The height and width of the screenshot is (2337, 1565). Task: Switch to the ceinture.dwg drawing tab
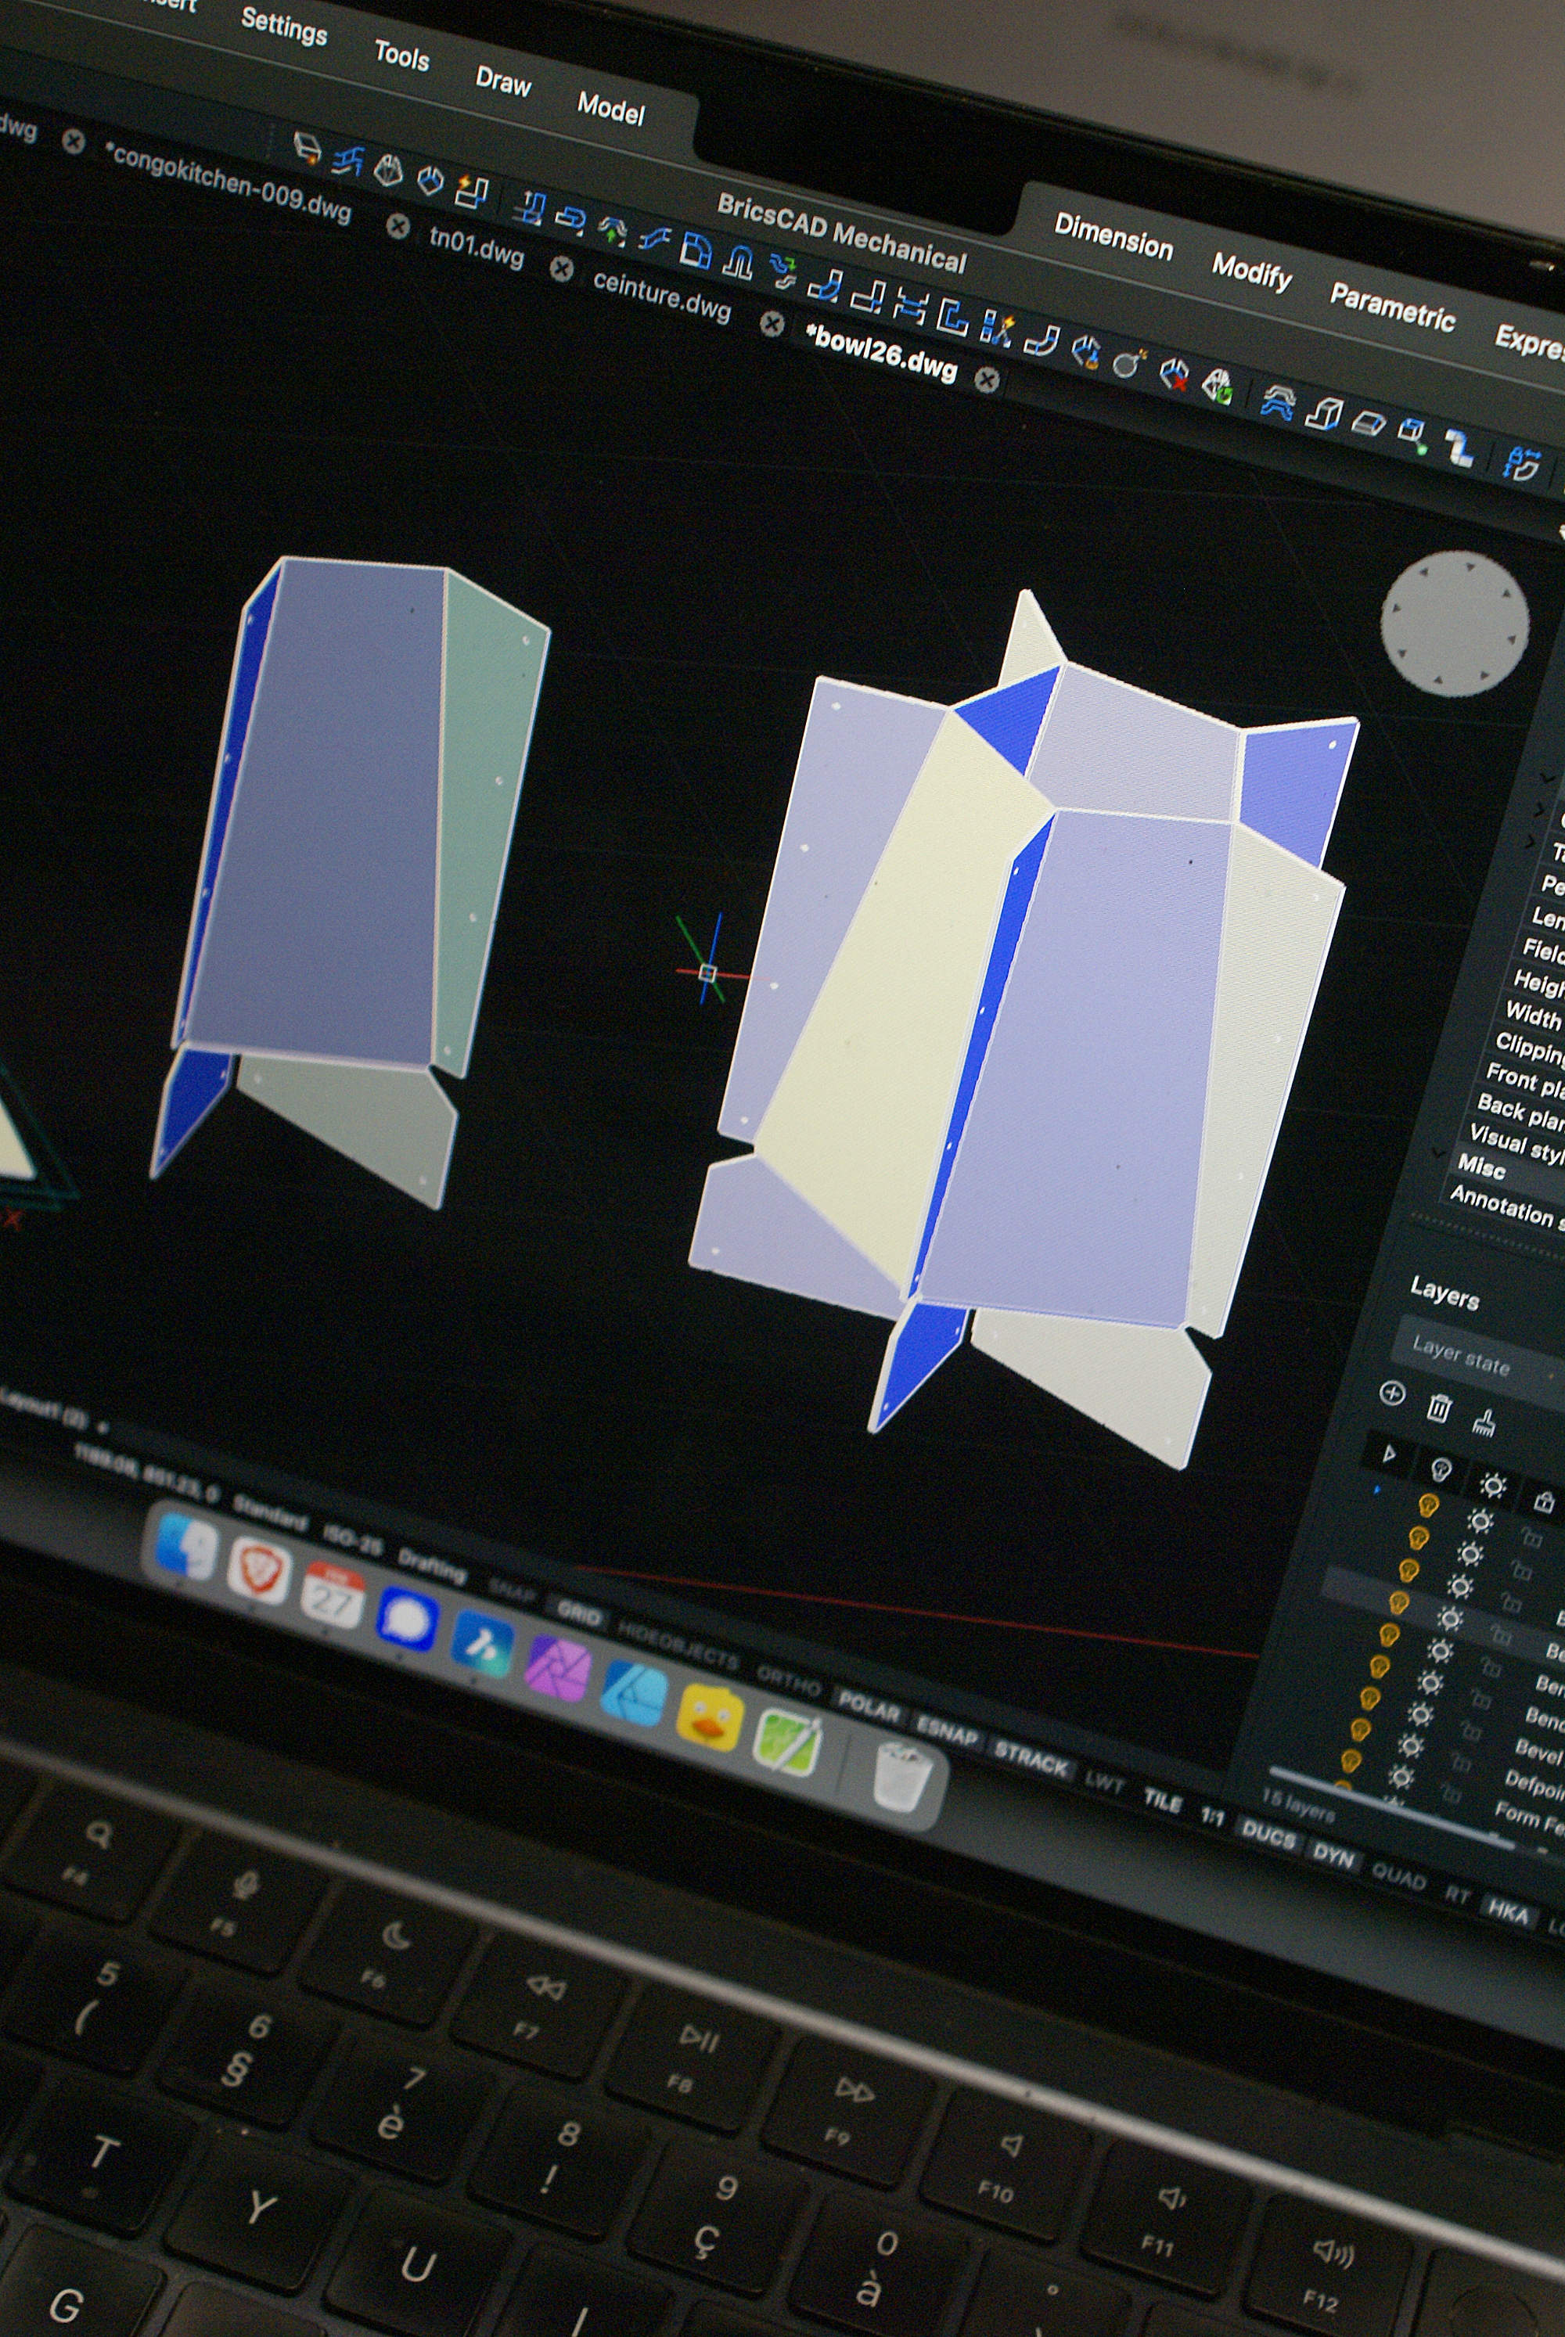click(x=662, y=296)
